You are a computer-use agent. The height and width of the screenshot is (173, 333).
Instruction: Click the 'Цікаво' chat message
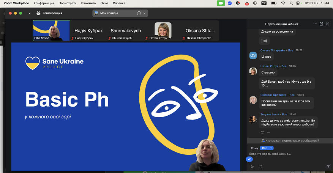(x=266, y=57)
